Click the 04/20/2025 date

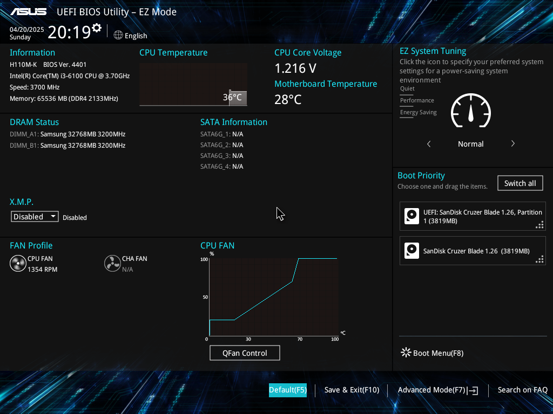tap(27, 30)
